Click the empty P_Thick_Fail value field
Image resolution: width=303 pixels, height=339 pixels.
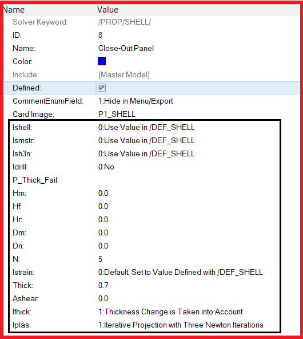tap(188, 180)
